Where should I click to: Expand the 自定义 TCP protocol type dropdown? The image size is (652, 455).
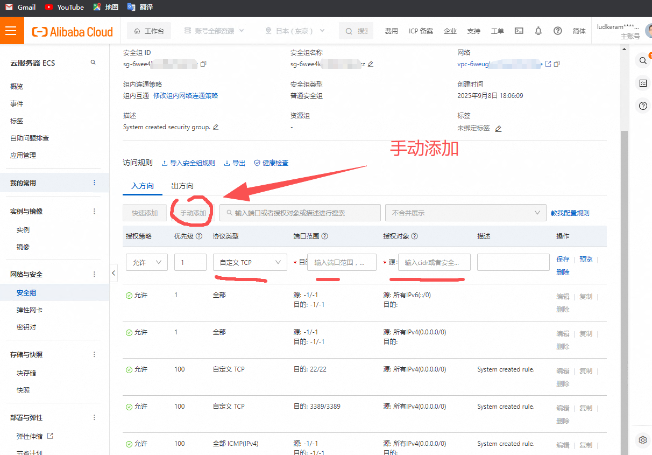250,262
